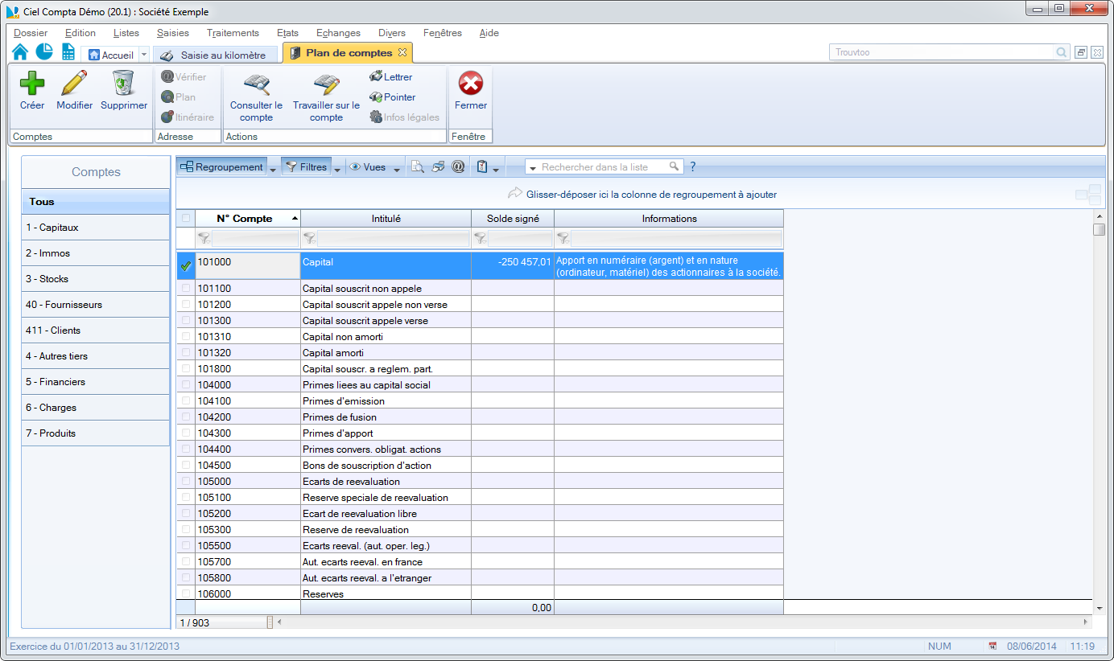Viewport: 1114px width, 661px height.
Task: Open the Etats menu
Action: (287, 33)
